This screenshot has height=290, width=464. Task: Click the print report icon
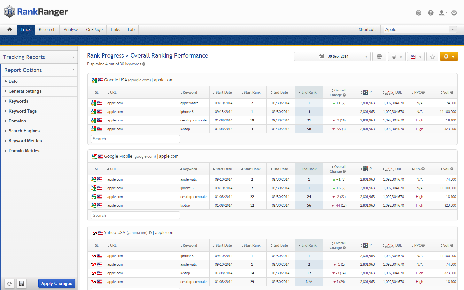tap(379, 57)
